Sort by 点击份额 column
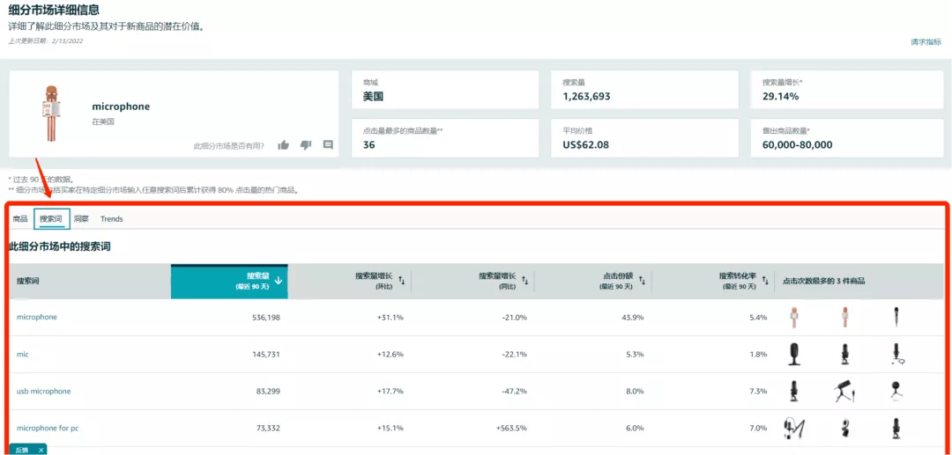 point(643,281)
